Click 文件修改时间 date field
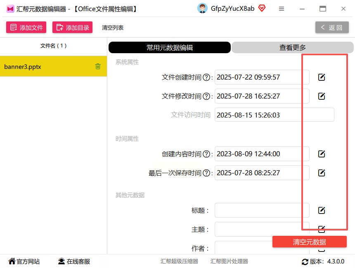 click(262, 96)
